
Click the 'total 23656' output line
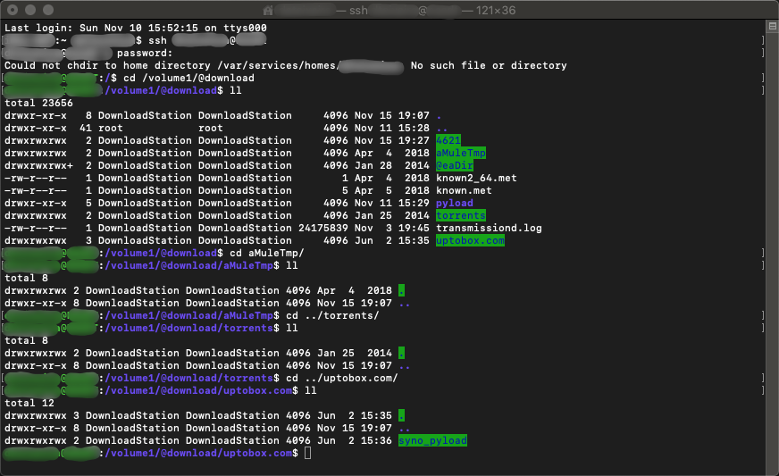pyautogui.click(x=38, y=104)
